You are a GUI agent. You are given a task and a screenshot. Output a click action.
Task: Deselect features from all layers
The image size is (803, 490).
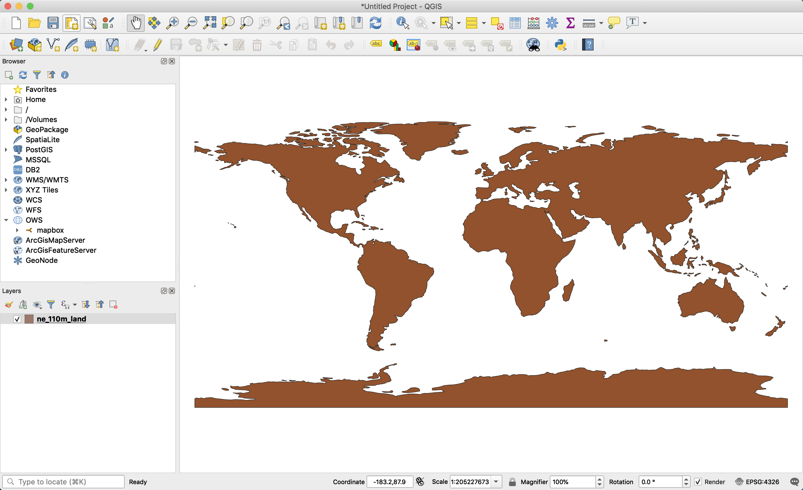point(497,23)
